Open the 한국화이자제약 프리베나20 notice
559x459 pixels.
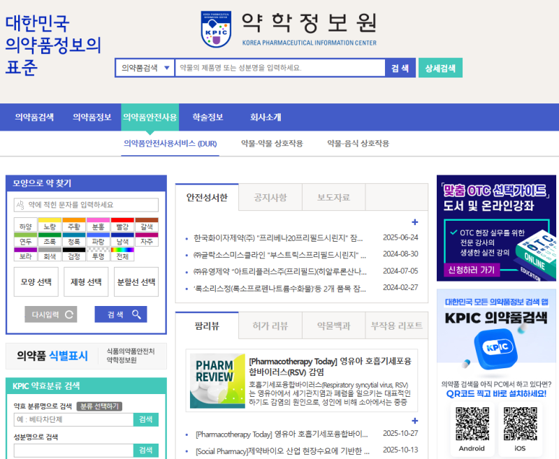click(278, 238)
